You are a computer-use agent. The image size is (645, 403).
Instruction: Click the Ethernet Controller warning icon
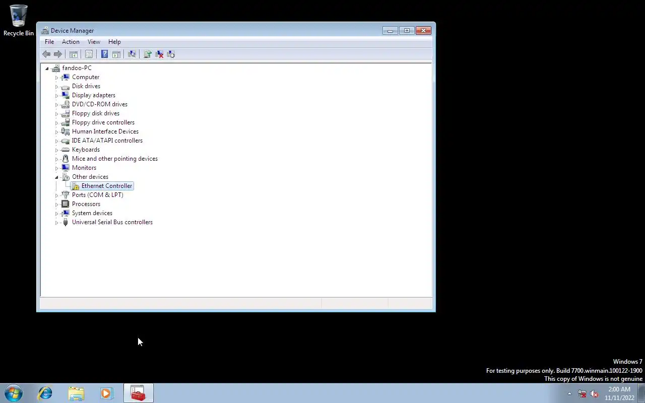pos(75,186)
